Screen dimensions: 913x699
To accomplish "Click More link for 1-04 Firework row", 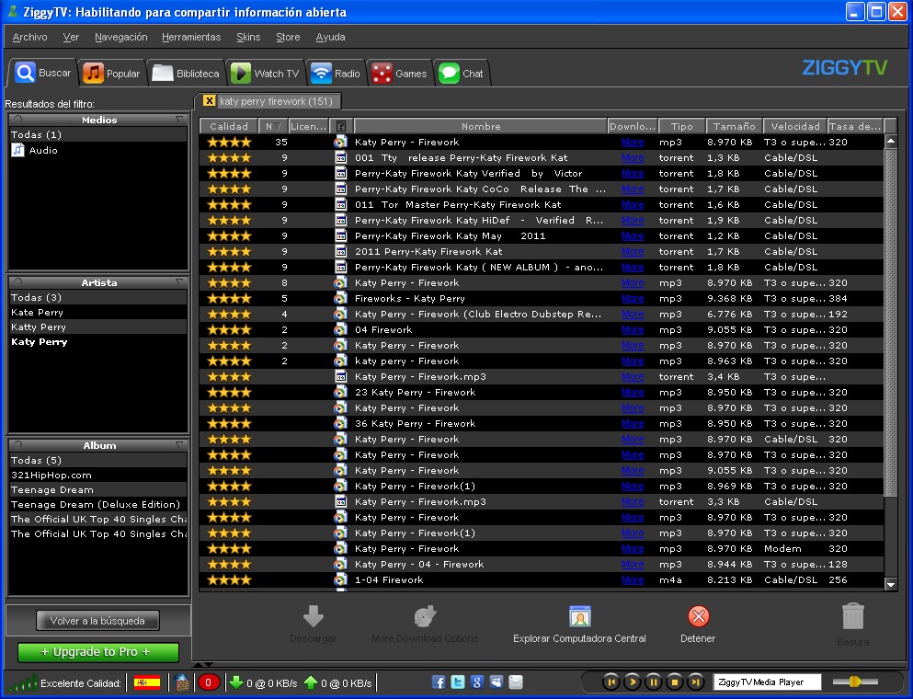I will pyautogui.click(x=633, y=579).
